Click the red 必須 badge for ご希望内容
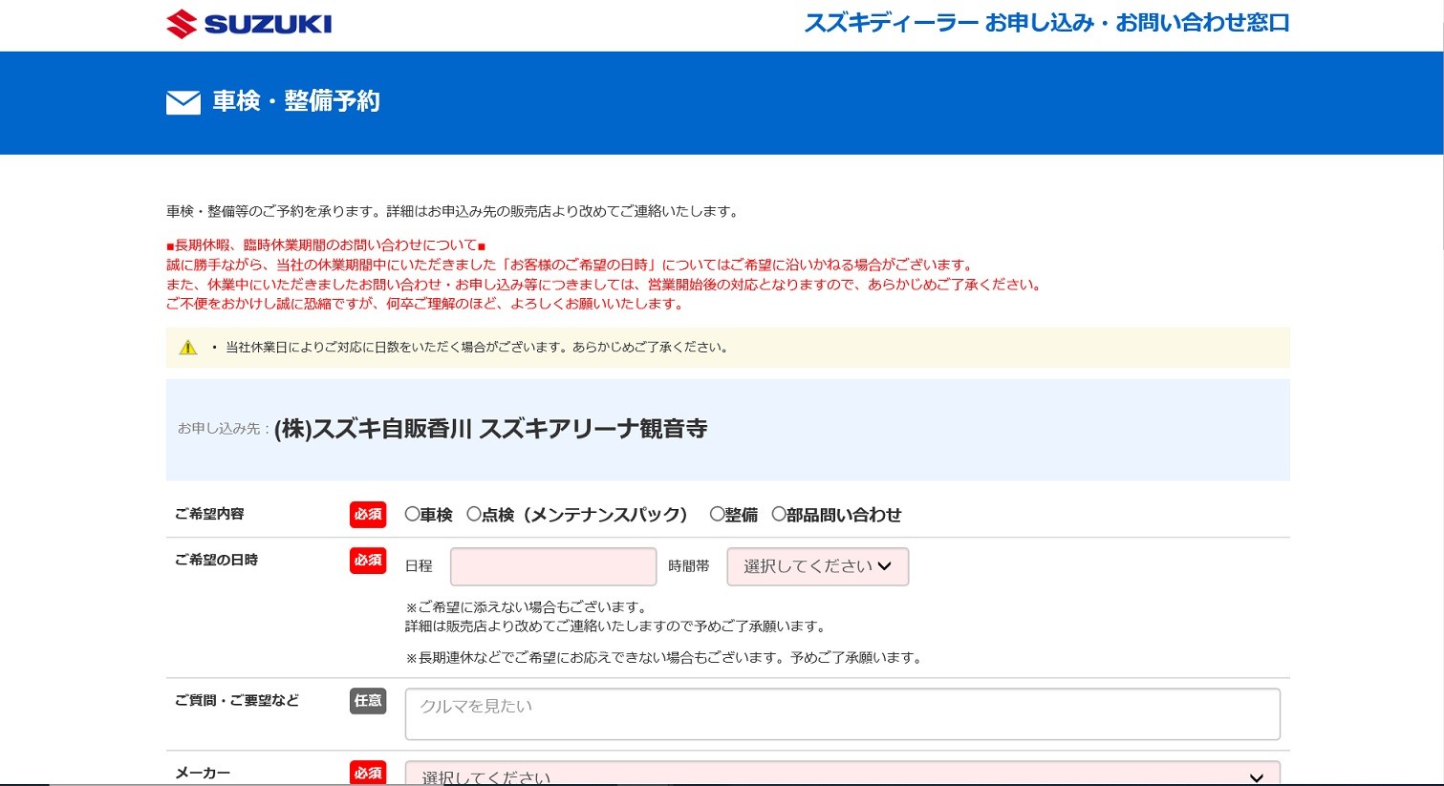 (368, 514)
